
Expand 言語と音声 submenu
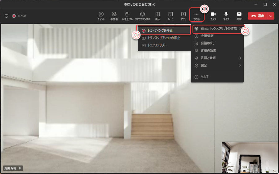pyautogui.click(x=217, y=58)
